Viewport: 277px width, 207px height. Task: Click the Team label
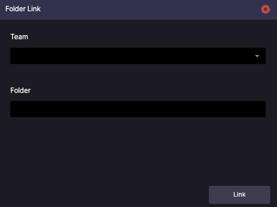19,37
